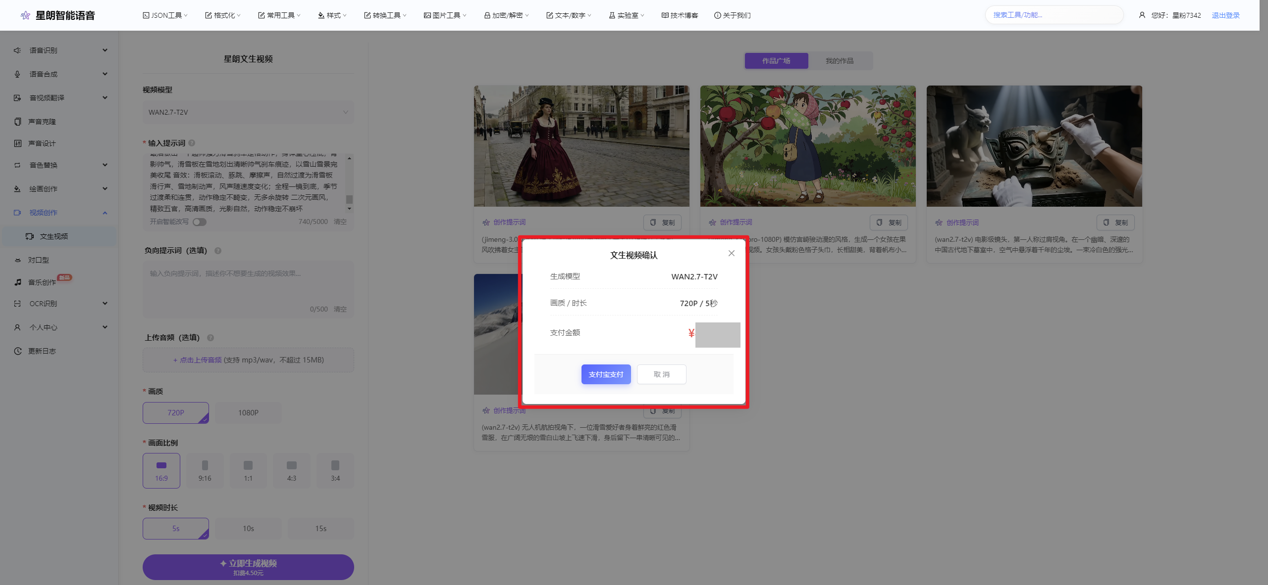Switch to the 作品广场 tab
The height and width of the screenshot is (585, 1268).
[776, 61]
